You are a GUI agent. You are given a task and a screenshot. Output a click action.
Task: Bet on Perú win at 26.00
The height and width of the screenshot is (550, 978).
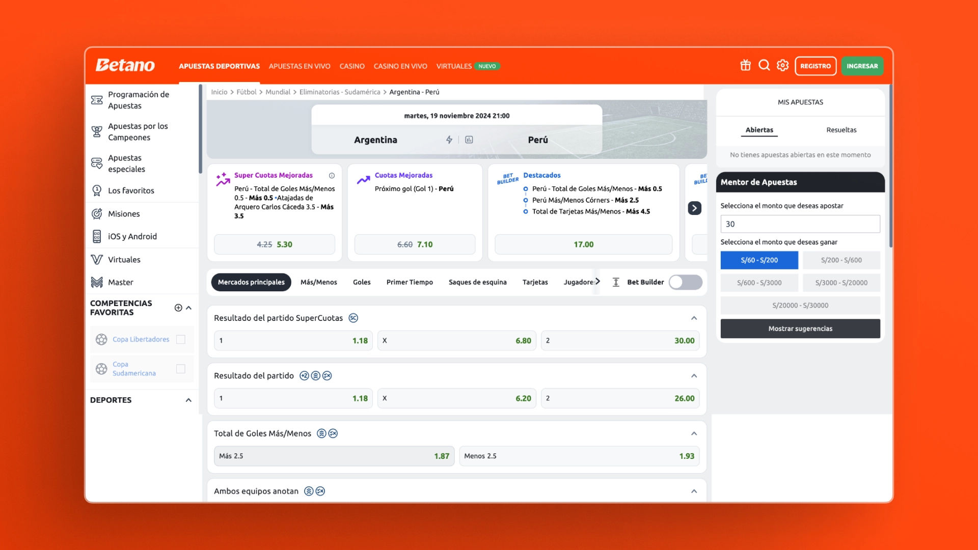click(x=620, y=398)
